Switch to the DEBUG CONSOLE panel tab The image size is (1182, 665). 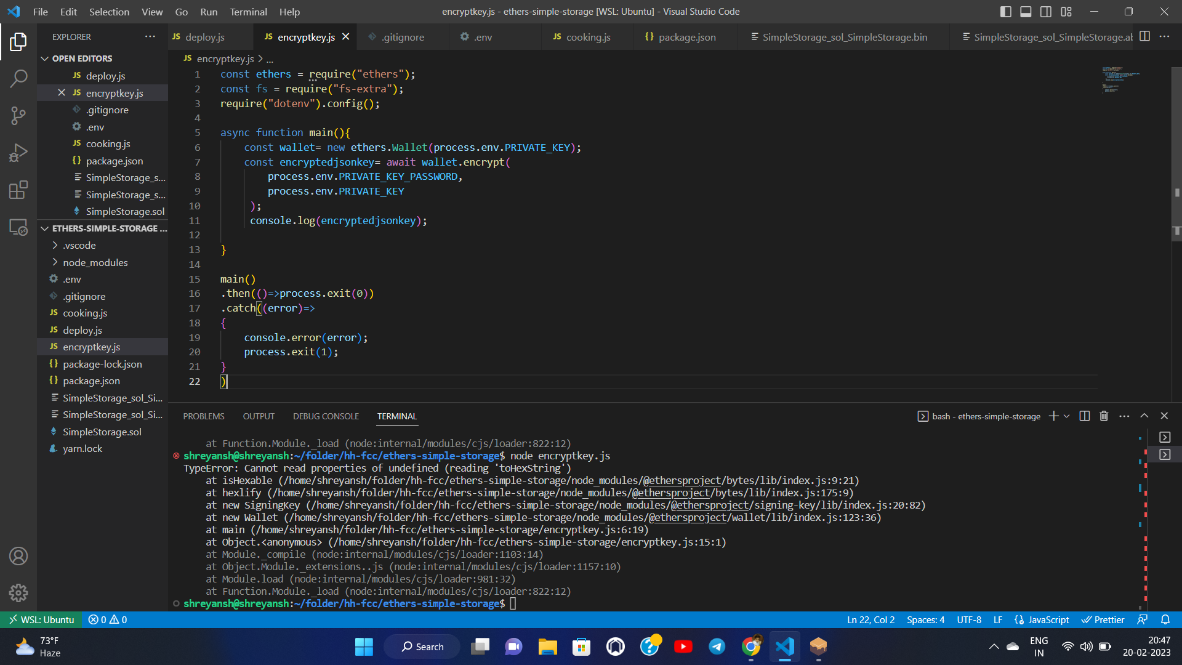(326, 416)
